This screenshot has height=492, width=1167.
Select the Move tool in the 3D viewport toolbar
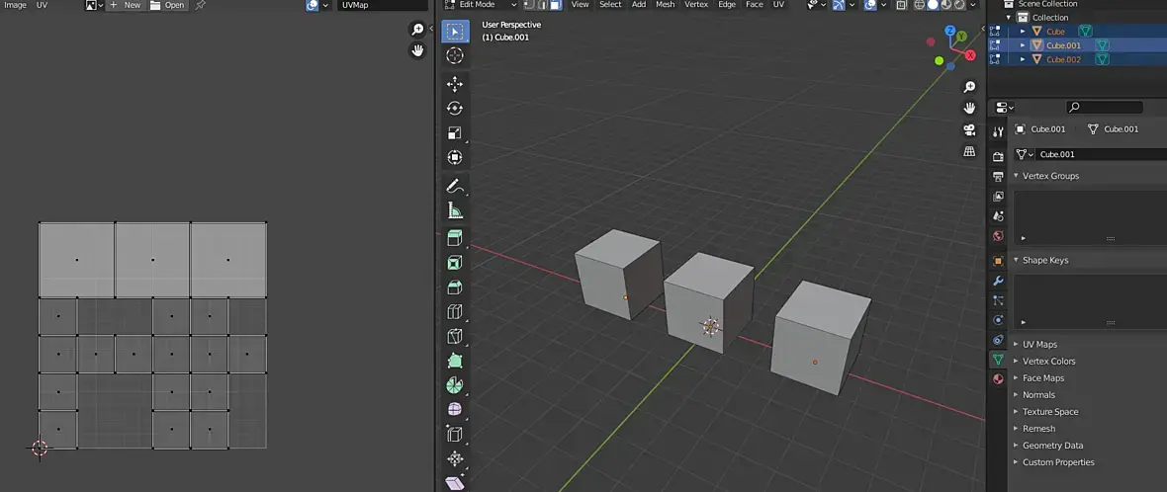click(455, 85)
